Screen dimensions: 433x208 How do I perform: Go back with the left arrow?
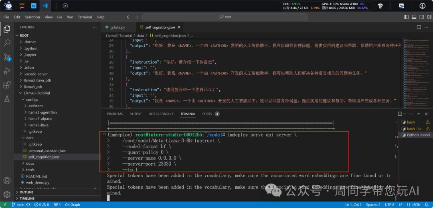coord(128,17)
